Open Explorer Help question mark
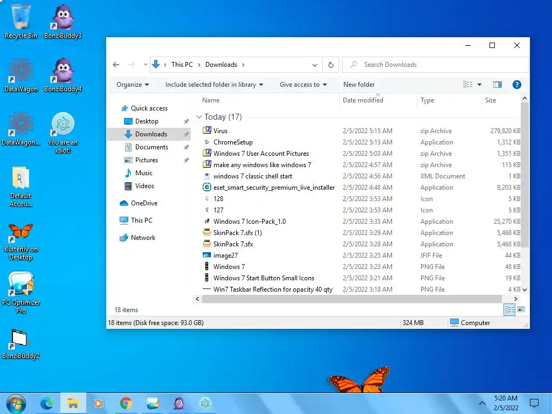Image resolution: width=552 pixels, height=414 pixels. 516,85
